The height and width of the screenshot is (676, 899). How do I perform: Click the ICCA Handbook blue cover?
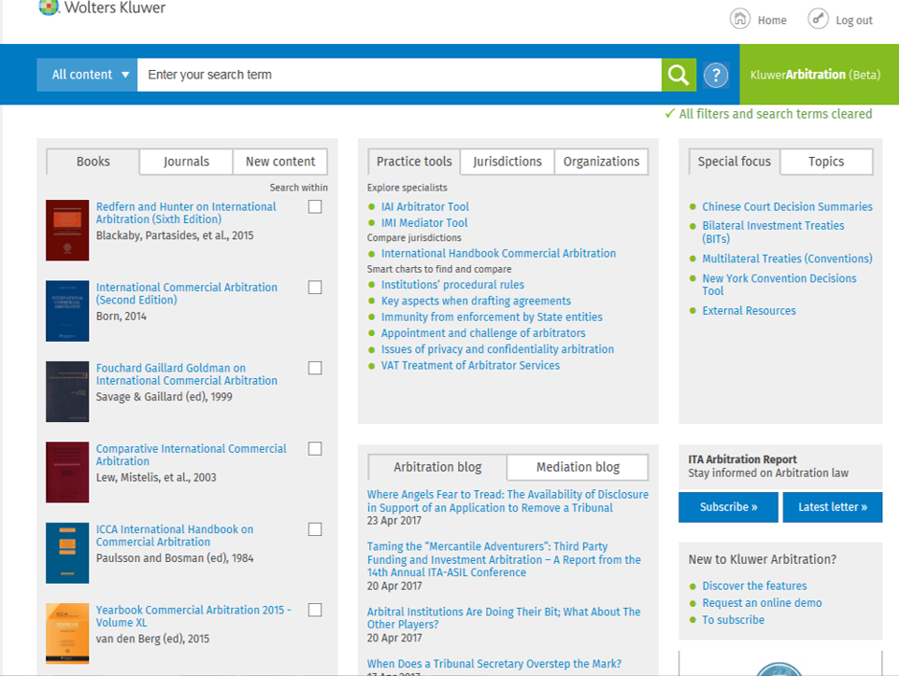[67, 553]
